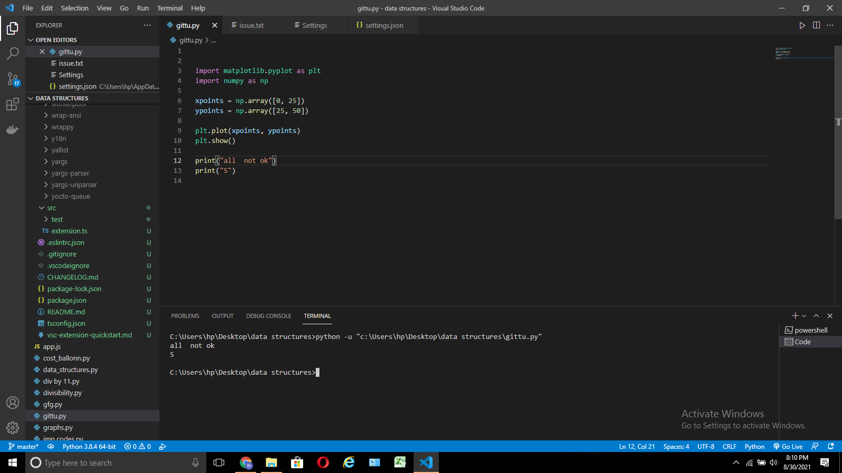The height and width of the screenshot is (473, 842).
Task: Split the editor with the split icon
Action: pos(816,25)
